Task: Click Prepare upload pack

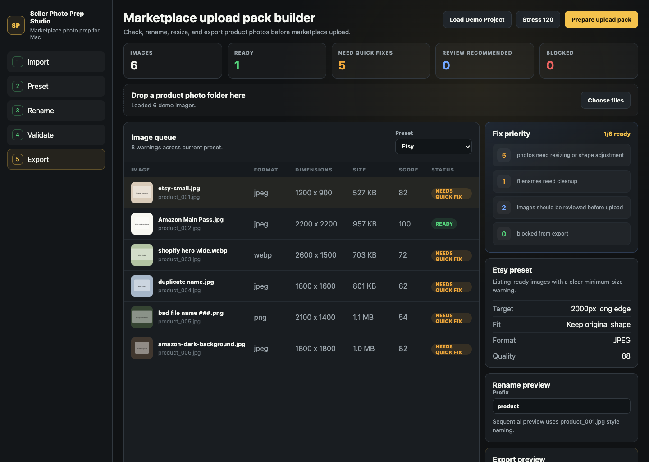Action: click(x=601, y=19)
